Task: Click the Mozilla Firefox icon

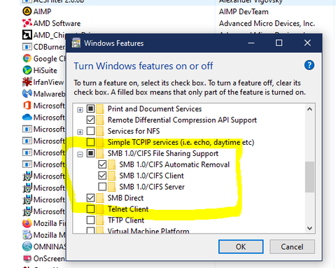Action: point(27,223)
